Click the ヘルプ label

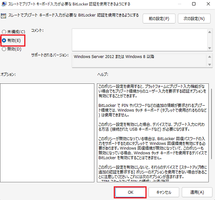tap(103, 74)
